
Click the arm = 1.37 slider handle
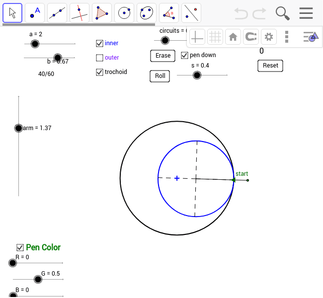[18, 128]
